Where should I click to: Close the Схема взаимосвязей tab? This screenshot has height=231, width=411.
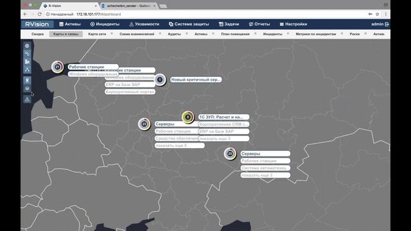(x=160, y=33)
